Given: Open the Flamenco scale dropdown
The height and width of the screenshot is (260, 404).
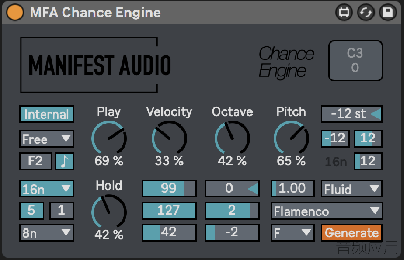Looking at the screenshot, I should (327, 211).
